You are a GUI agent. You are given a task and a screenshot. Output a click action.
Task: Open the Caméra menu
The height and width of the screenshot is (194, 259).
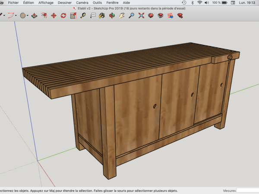(82, 3)
